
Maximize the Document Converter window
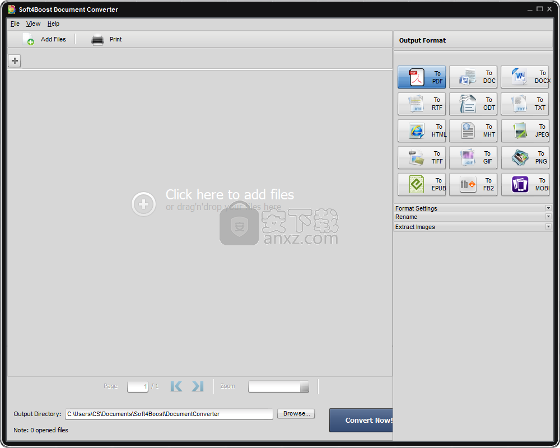pyautogui.click(x=540, y=9)
